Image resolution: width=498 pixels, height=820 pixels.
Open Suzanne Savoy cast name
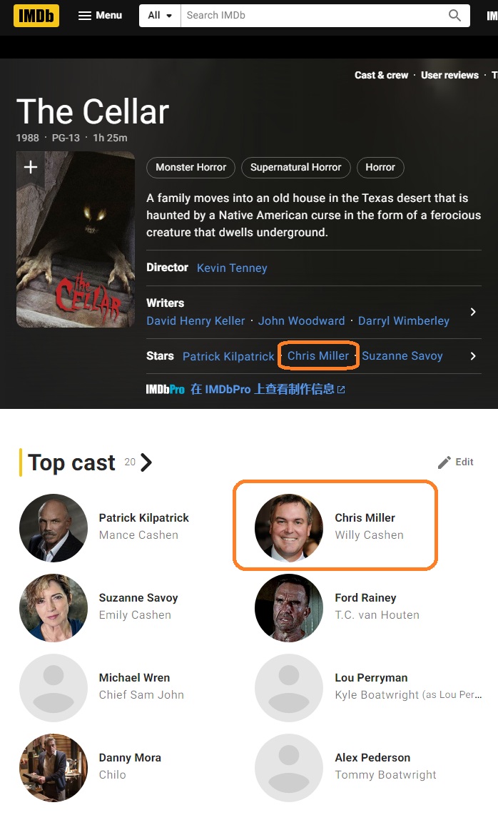[x=138, y=598]
